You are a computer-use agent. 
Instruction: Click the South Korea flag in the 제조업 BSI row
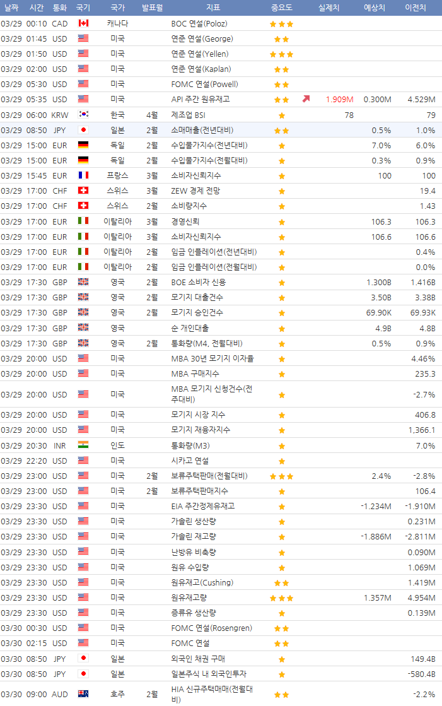tap(83, 114)
